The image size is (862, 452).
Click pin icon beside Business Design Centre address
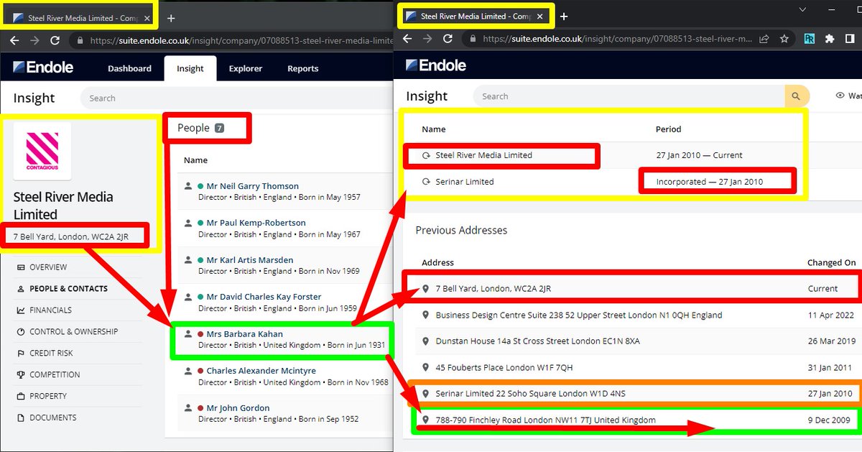(x=426, y=315)
